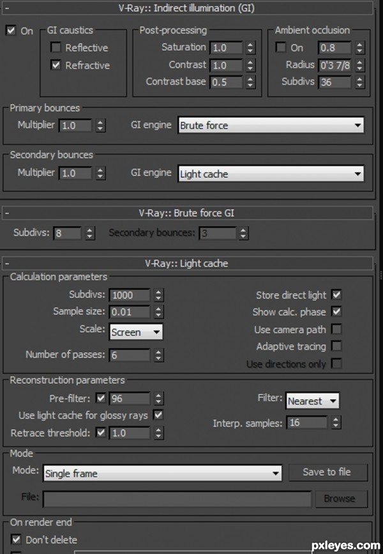Click the Save to file button

tap(328, 472)
